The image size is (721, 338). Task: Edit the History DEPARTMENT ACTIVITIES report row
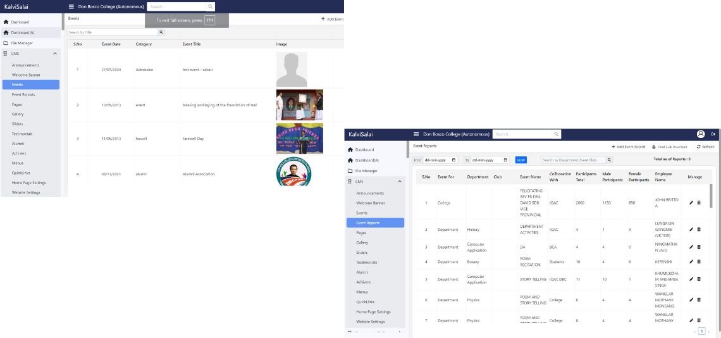691,229
